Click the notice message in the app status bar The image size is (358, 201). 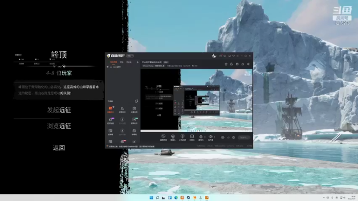132,147
